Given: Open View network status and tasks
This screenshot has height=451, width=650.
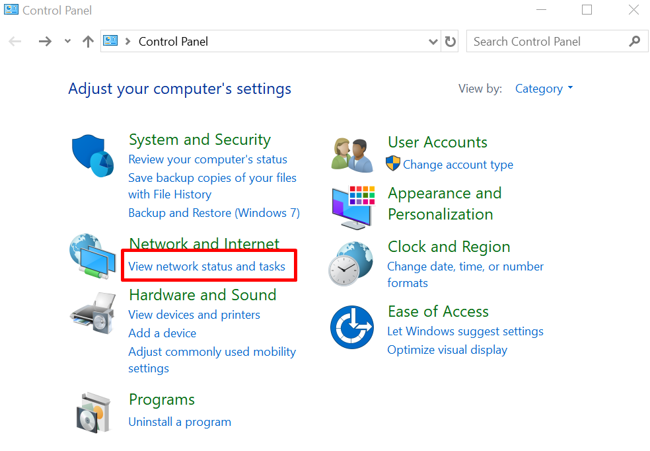Looking at the screenshot, I should [x=208, y=265].
